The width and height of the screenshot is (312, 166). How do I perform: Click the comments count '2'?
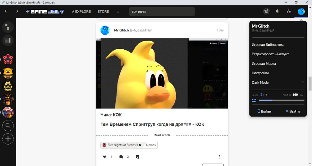click(x=128, y=157)
